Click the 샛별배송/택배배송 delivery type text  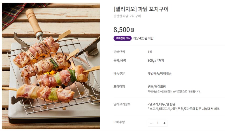pos(159,74)
